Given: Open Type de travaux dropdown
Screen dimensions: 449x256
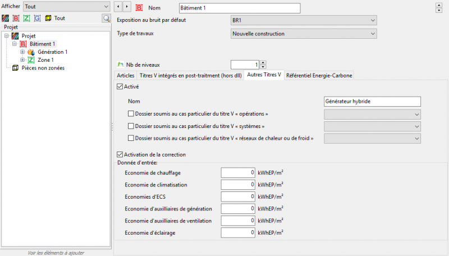Looking at the screenshot, I should (304, 34).
